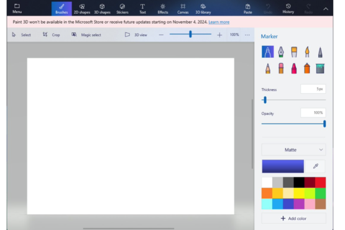Choose the light gray color swatch
This screenshot has width=345, height=230.
coord(278,183)
